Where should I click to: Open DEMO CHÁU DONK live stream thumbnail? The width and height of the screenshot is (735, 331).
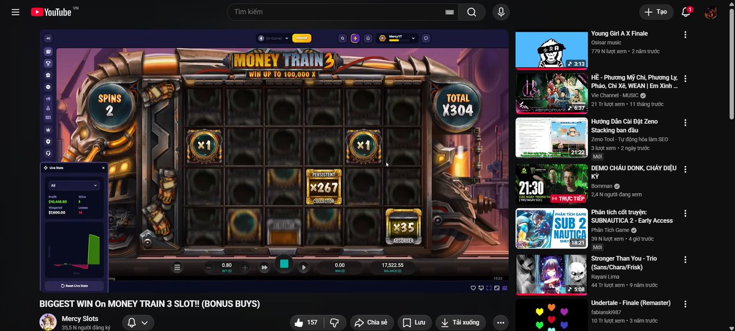(x=551, y=184)
